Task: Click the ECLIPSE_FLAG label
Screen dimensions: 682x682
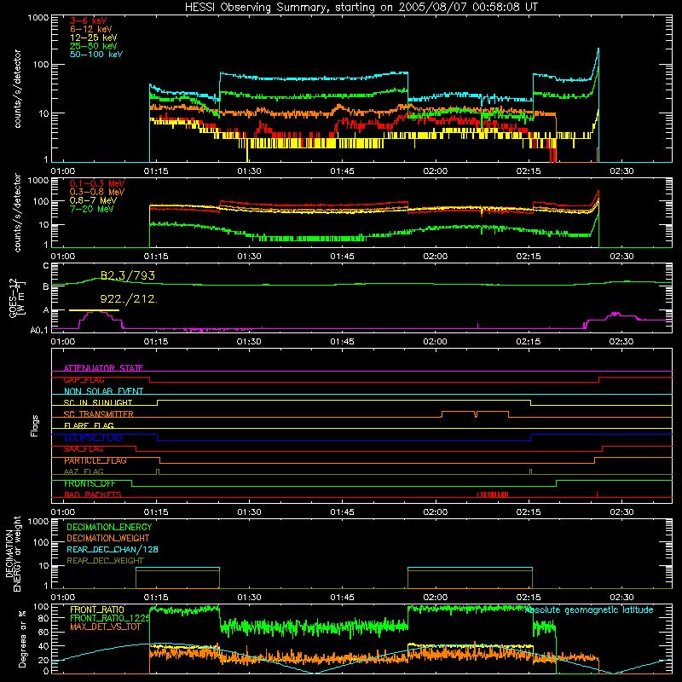Action: [x=93, y=437]
